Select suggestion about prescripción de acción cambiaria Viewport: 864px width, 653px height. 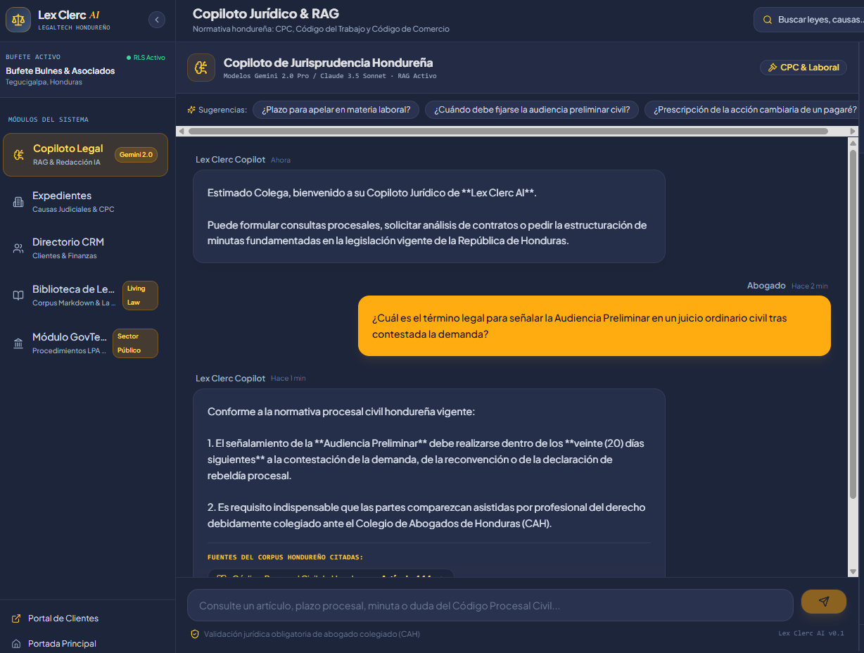point(754,110)
